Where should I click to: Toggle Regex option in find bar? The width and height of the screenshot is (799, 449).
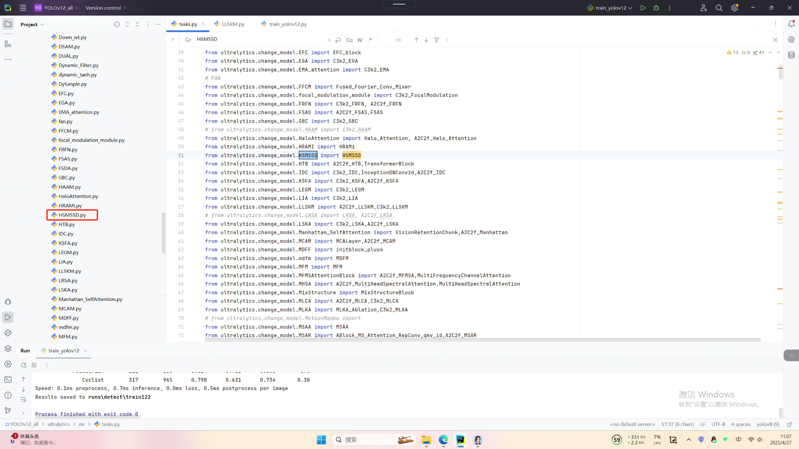coord(370,40)
